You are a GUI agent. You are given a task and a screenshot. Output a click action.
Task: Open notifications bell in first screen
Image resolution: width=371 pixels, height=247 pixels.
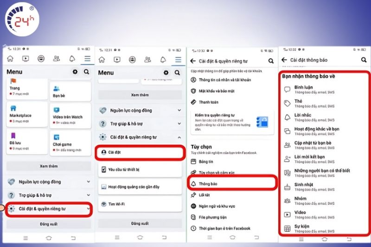72,58
